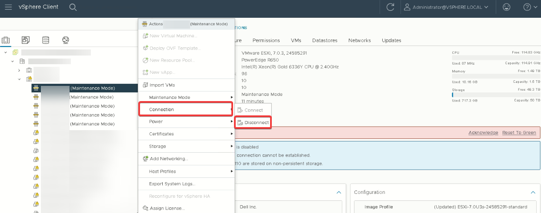This screenshot has height=213, width=541.
Task: Choose Export System Logs menu entry
Action: pos(187,184)
